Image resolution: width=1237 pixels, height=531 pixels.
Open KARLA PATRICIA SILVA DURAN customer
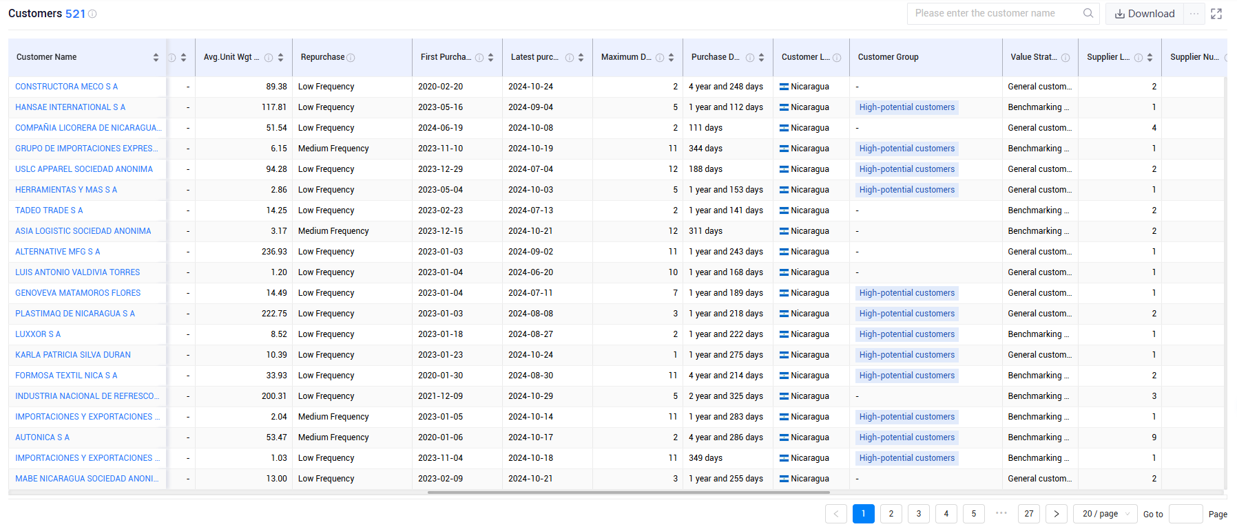coord(73,355)
